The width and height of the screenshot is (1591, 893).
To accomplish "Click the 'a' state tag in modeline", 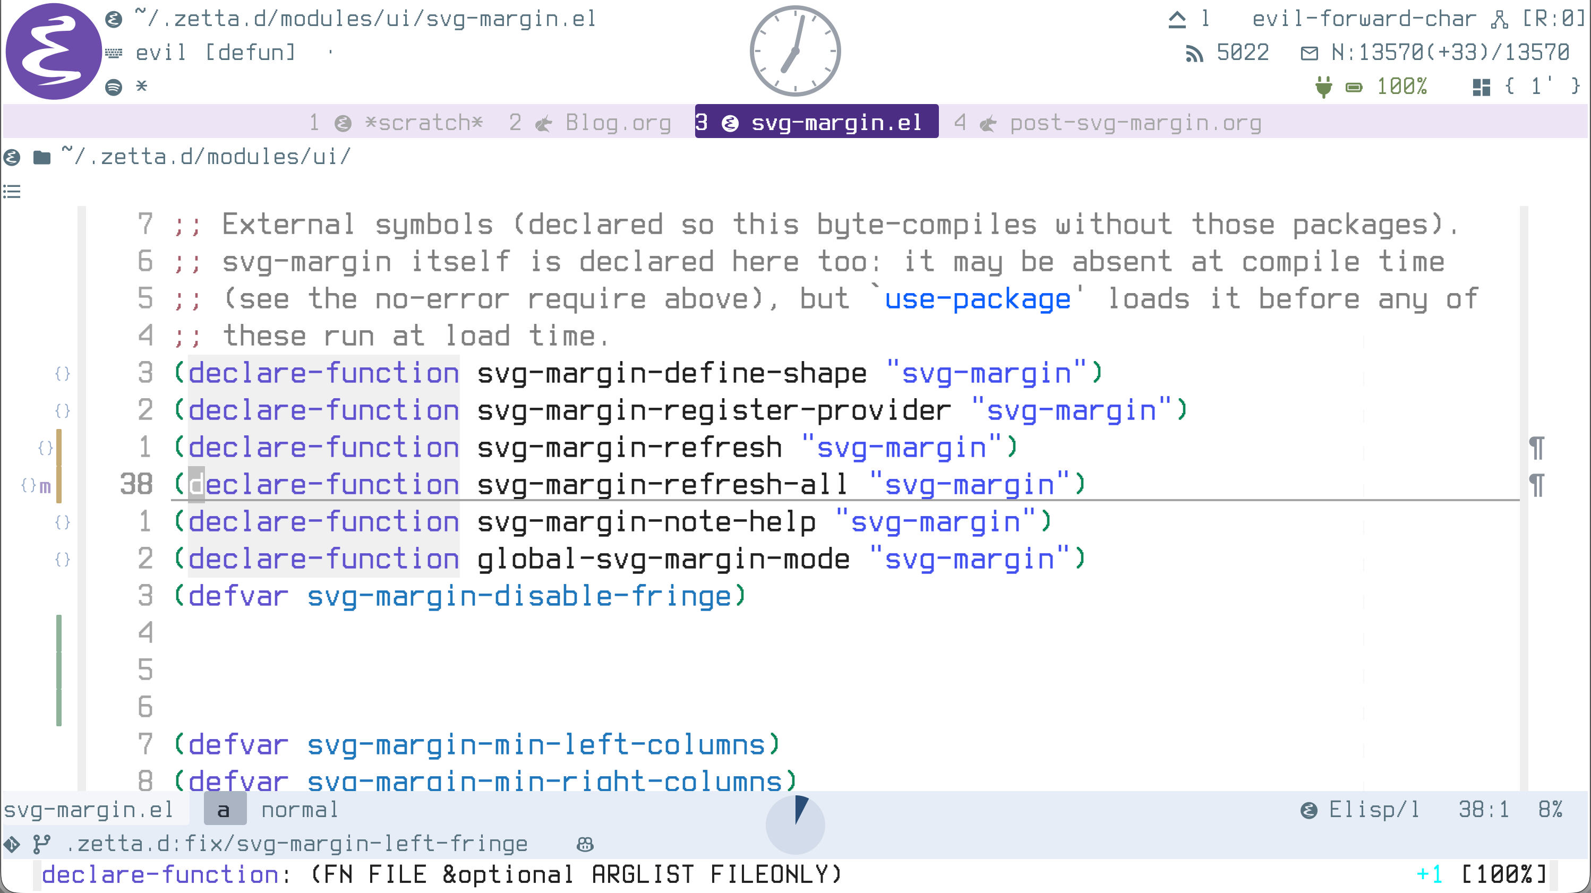I will click(x=224, y=810).
